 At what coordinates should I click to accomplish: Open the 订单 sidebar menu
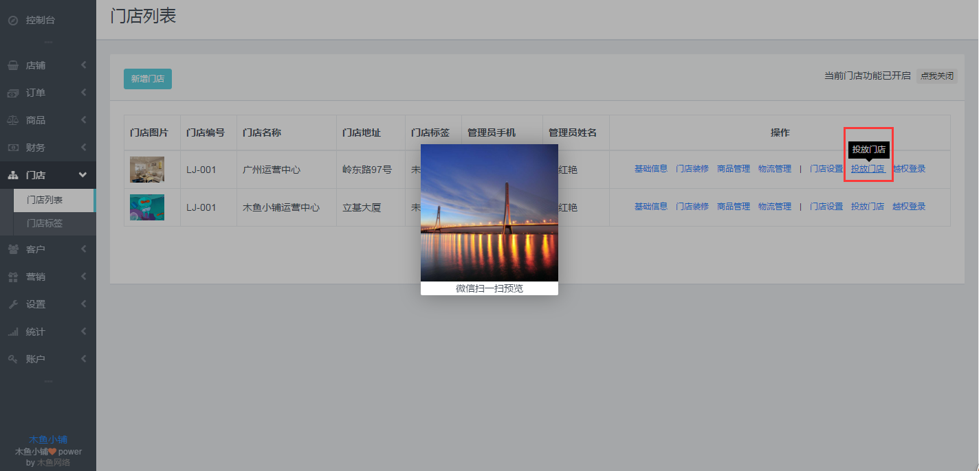click(48, 93)
